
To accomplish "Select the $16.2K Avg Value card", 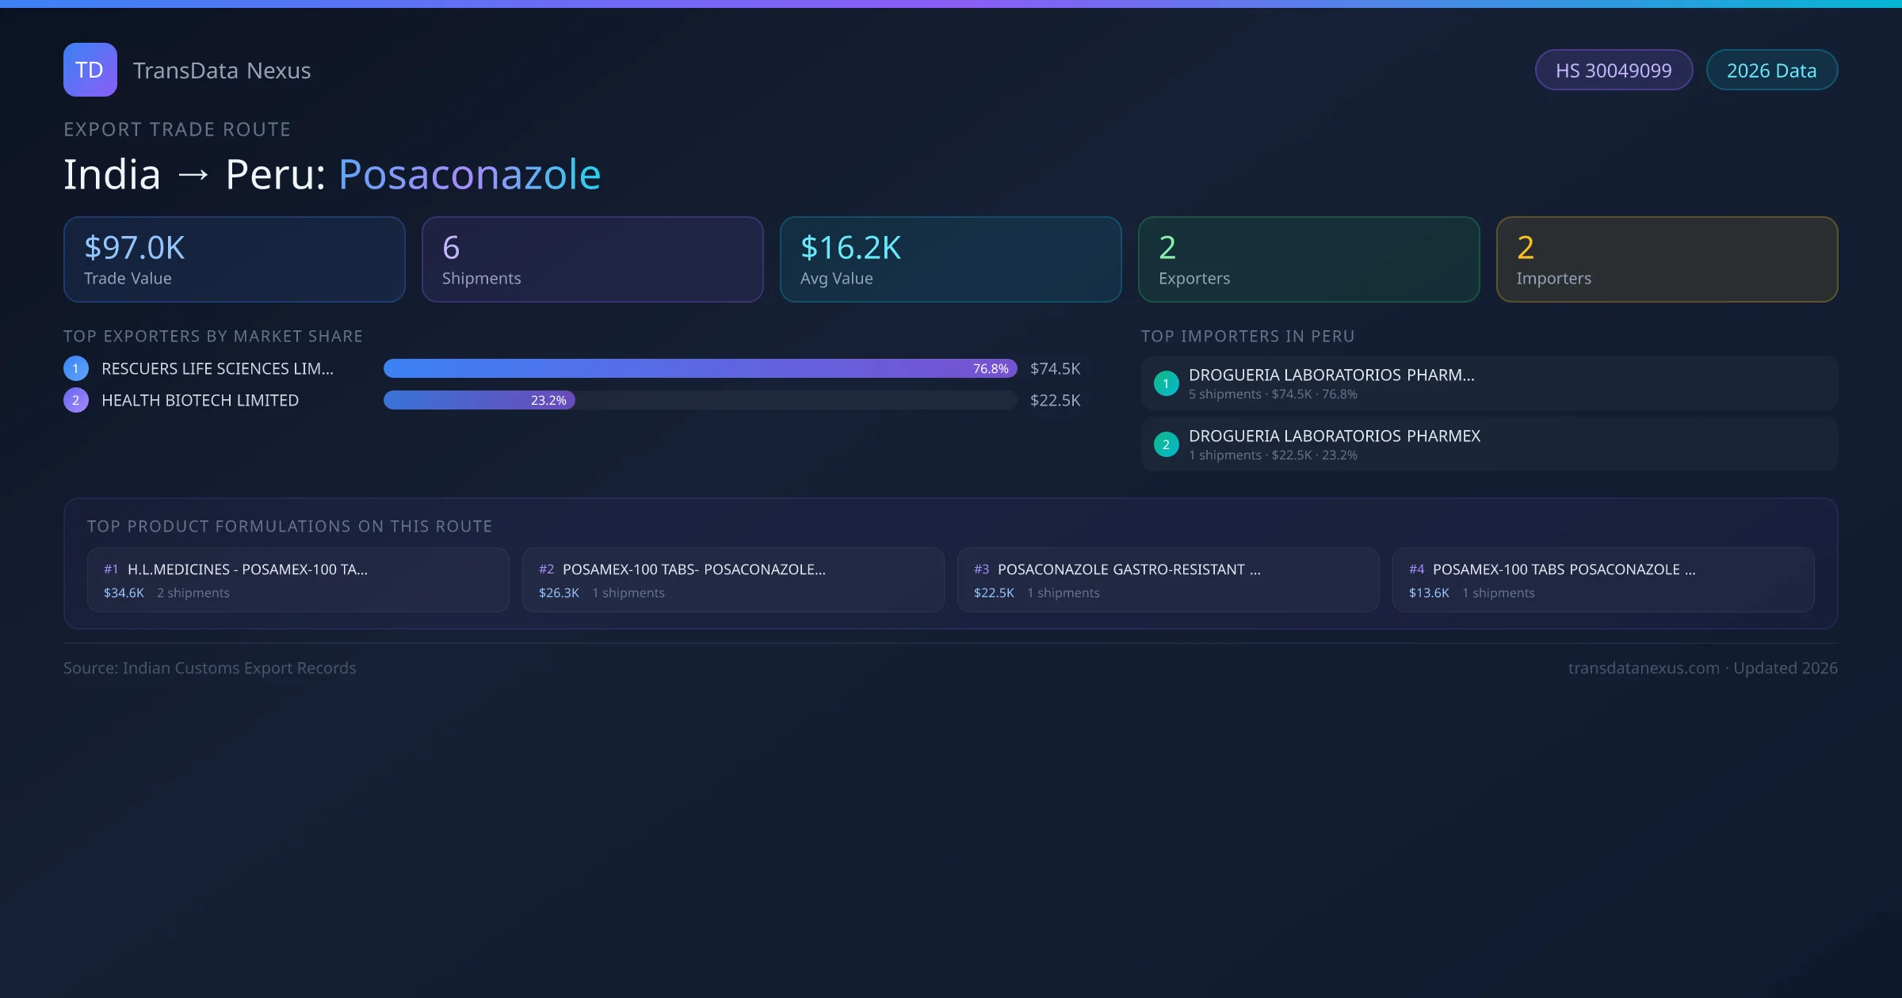I will [x=950, y=260].
